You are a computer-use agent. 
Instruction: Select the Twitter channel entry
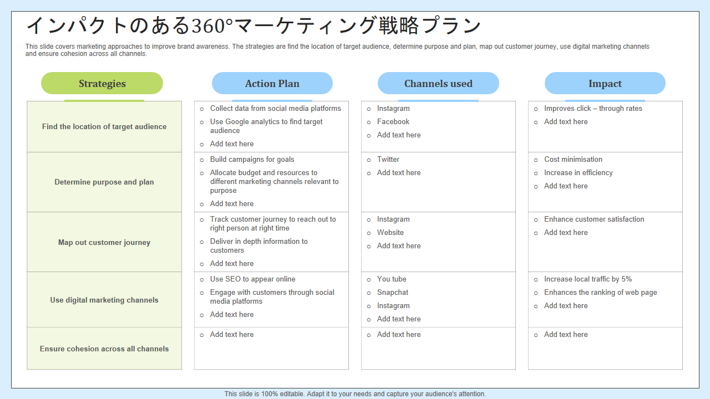[388, 160]
